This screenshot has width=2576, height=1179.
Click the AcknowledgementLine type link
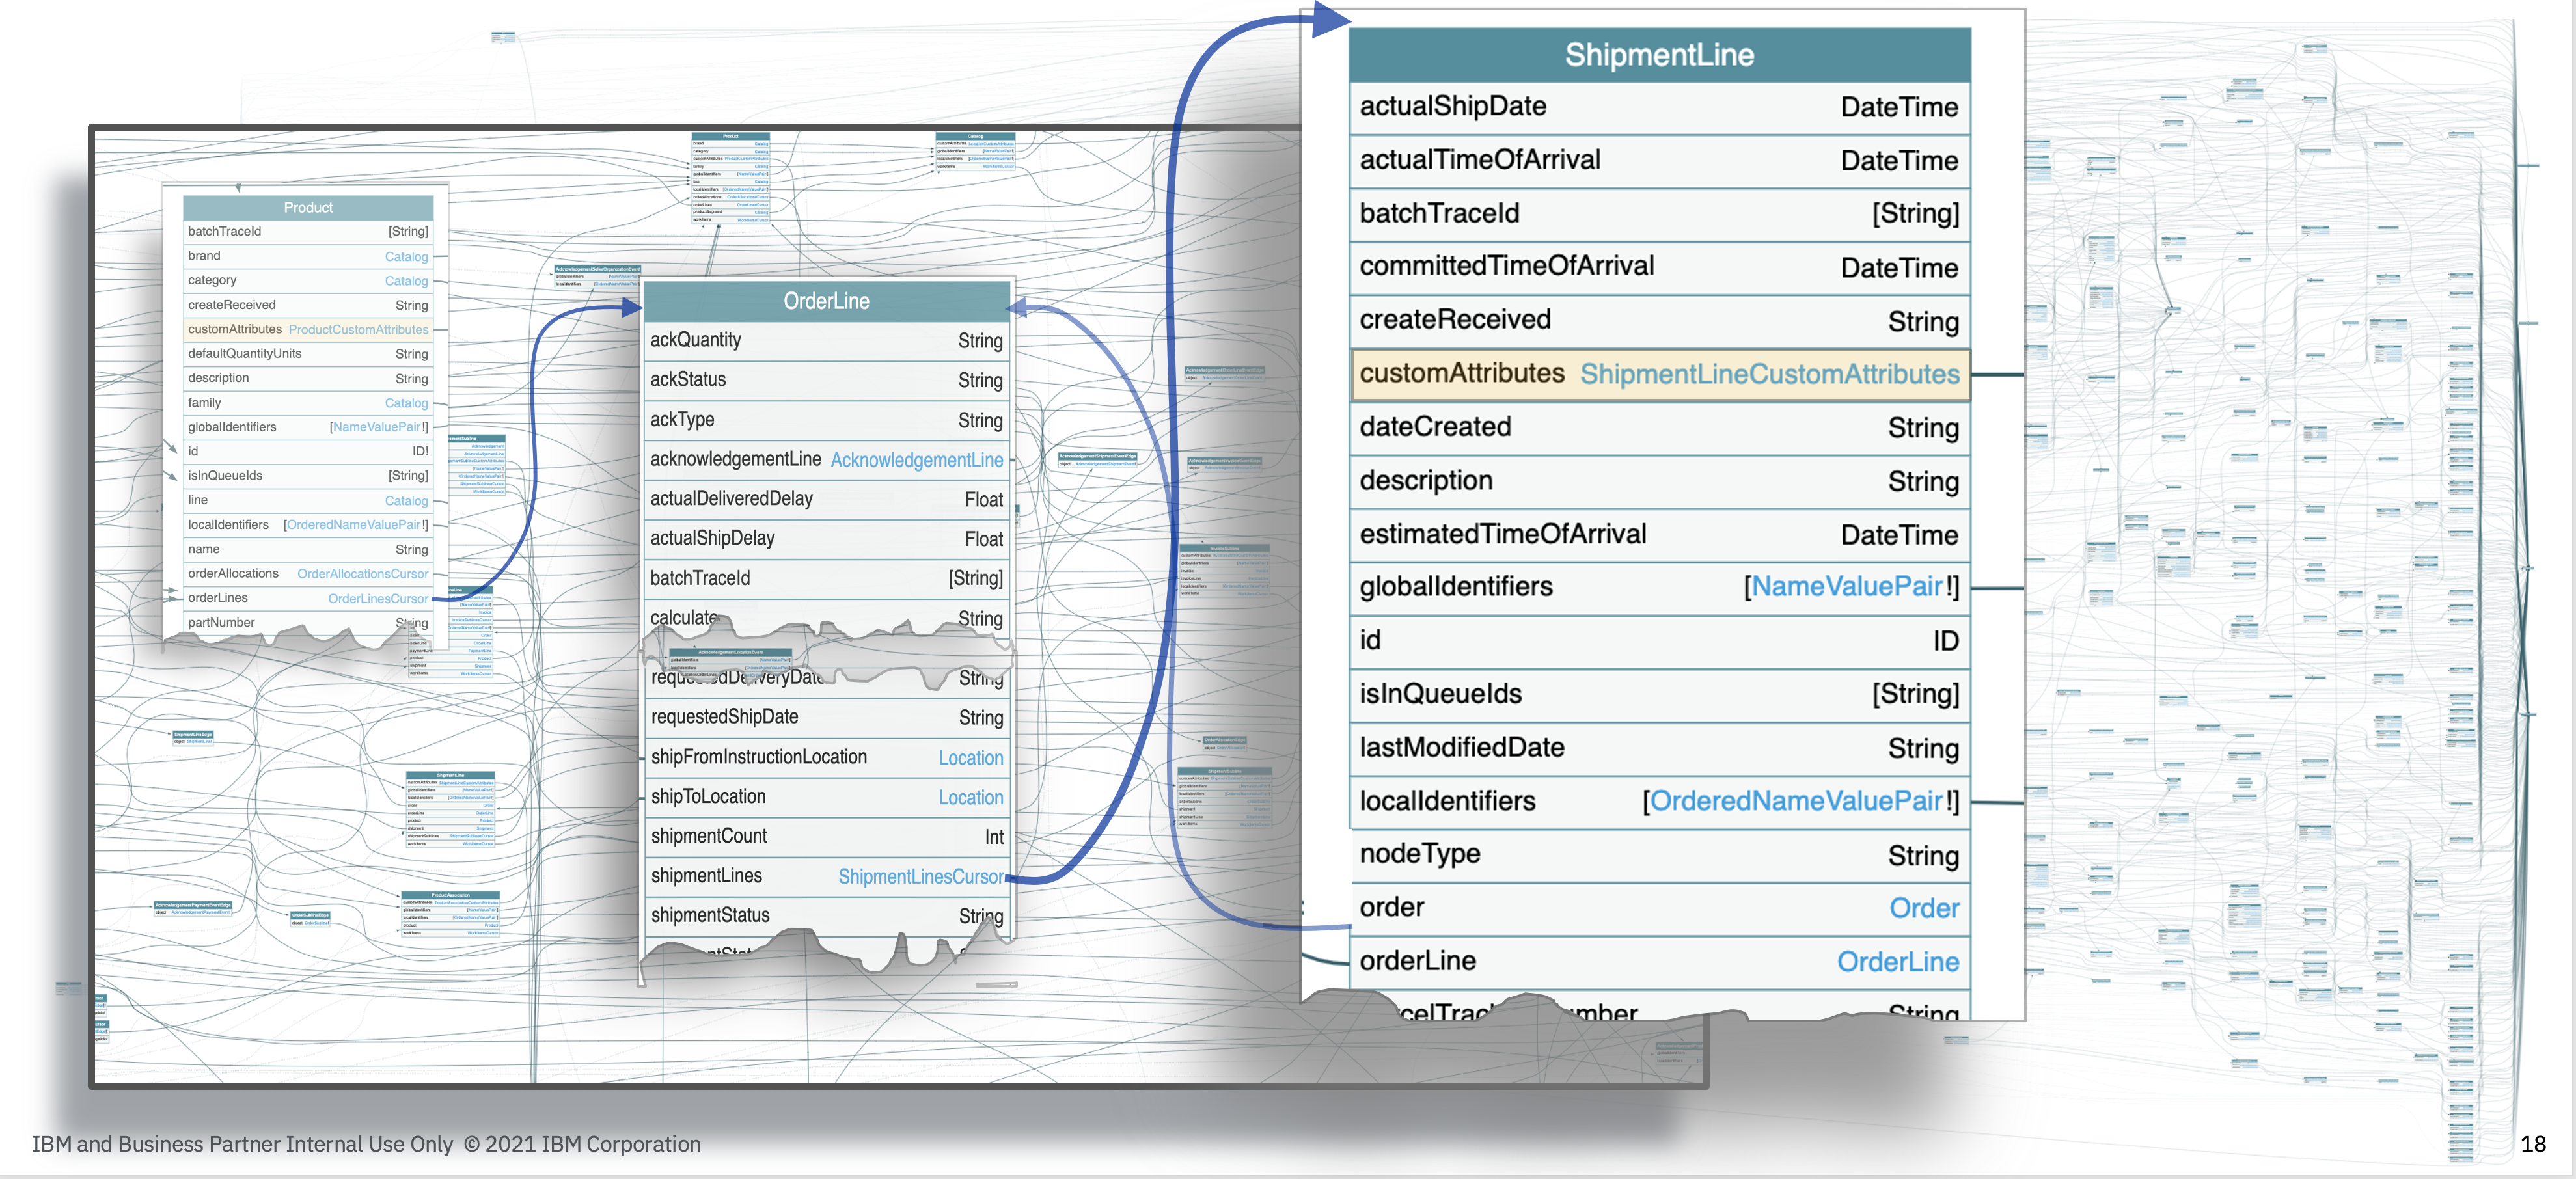coord(916,460)
